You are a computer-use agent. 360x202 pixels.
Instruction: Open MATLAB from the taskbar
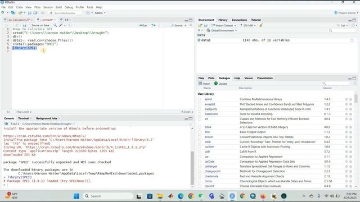point(170,196)
